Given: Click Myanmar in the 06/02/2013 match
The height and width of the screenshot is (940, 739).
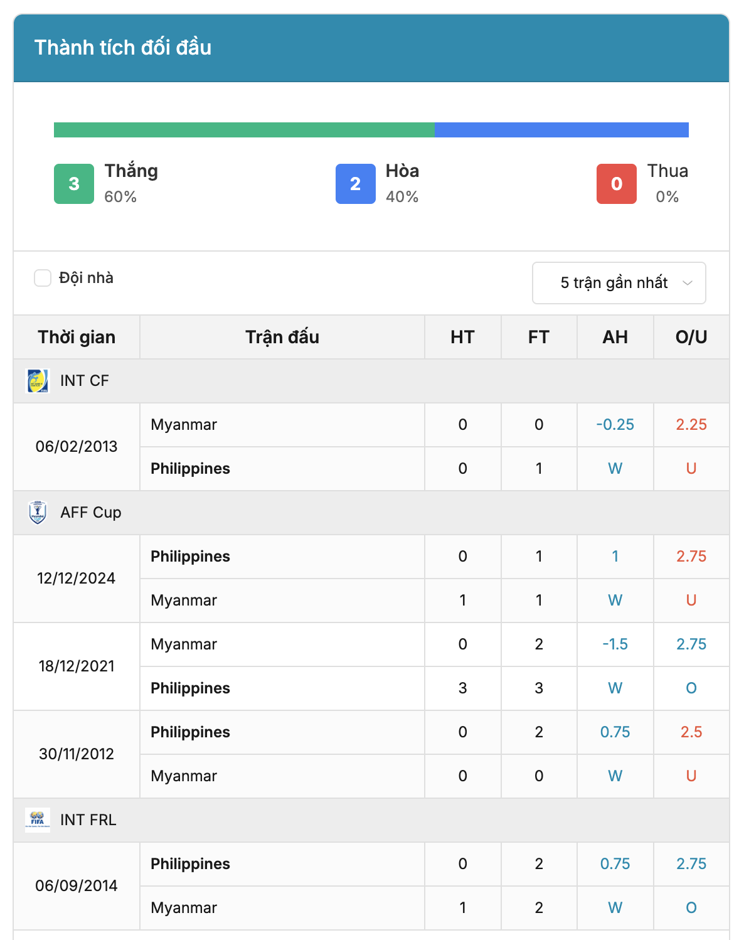Looking at the screenshot, I should (x=184, y=425).
